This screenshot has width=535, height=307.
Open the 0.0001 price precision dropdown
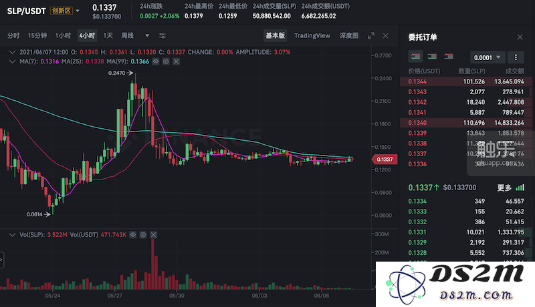487,57
